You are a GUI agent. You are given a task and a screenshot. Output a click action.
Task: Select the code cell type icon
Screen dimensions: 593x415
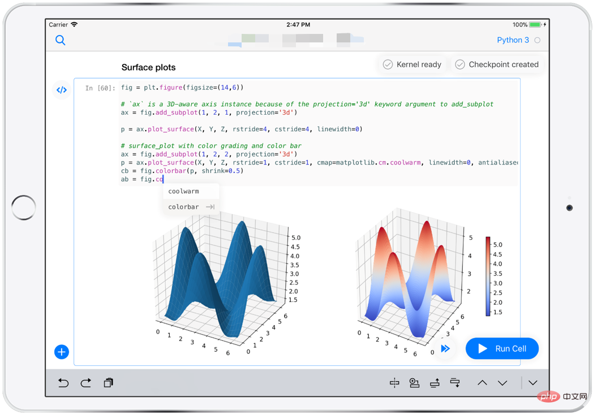coord(61,90)
